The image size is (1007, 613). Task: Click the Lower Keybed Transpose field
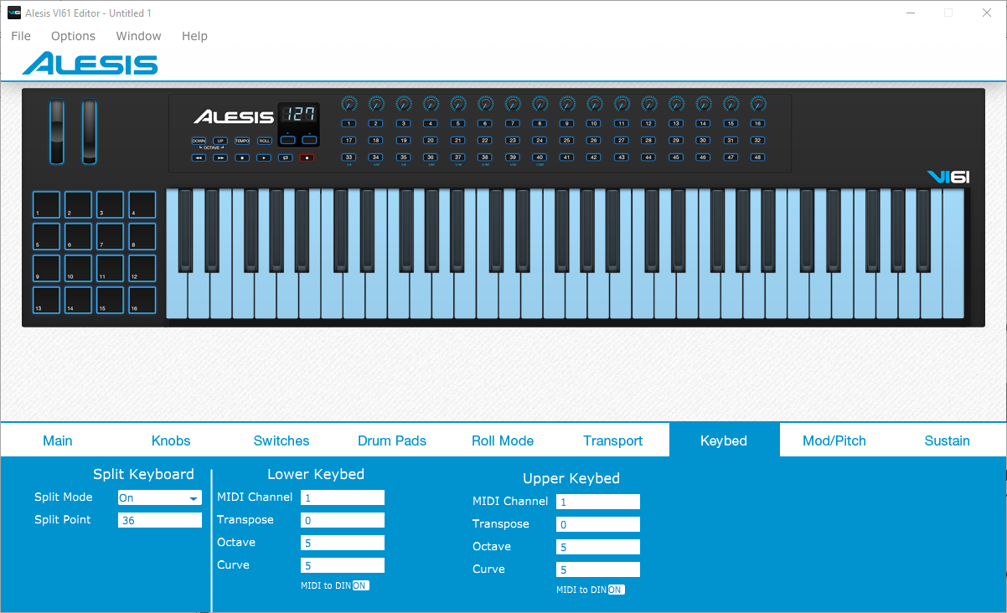tap(343, 520)
